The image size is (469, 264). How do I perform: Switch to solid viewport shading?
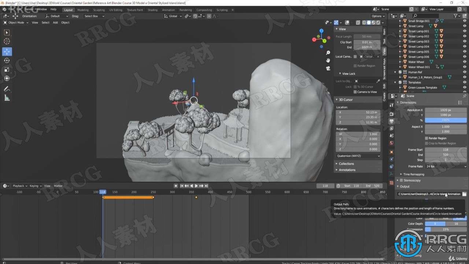click(x=369, y=22)
